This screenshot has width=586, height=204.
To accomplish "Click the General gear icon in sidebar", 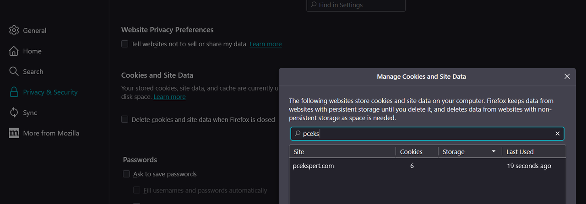I will (14, 31).
